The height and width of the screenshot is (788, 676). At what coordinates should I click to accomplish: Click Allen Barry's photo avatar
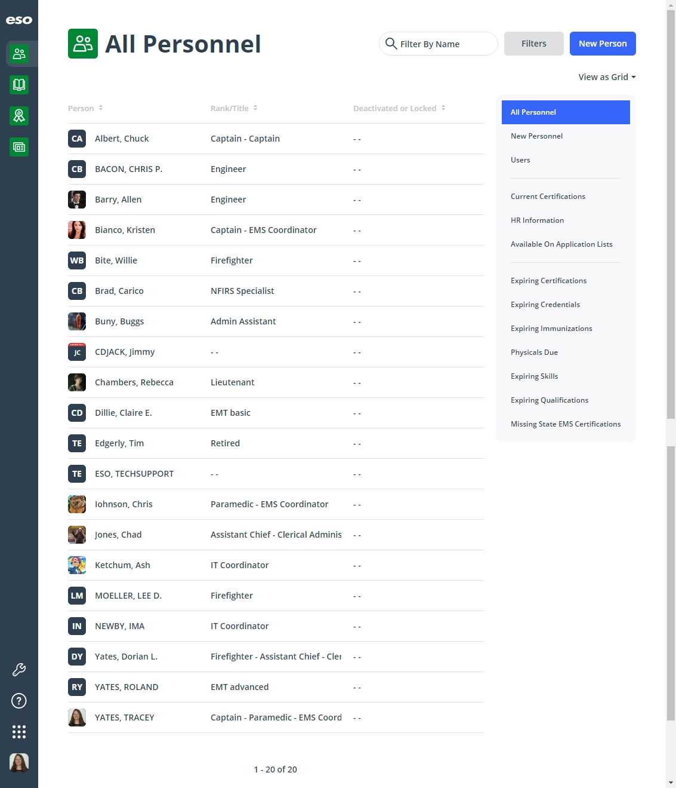(77, 200)
